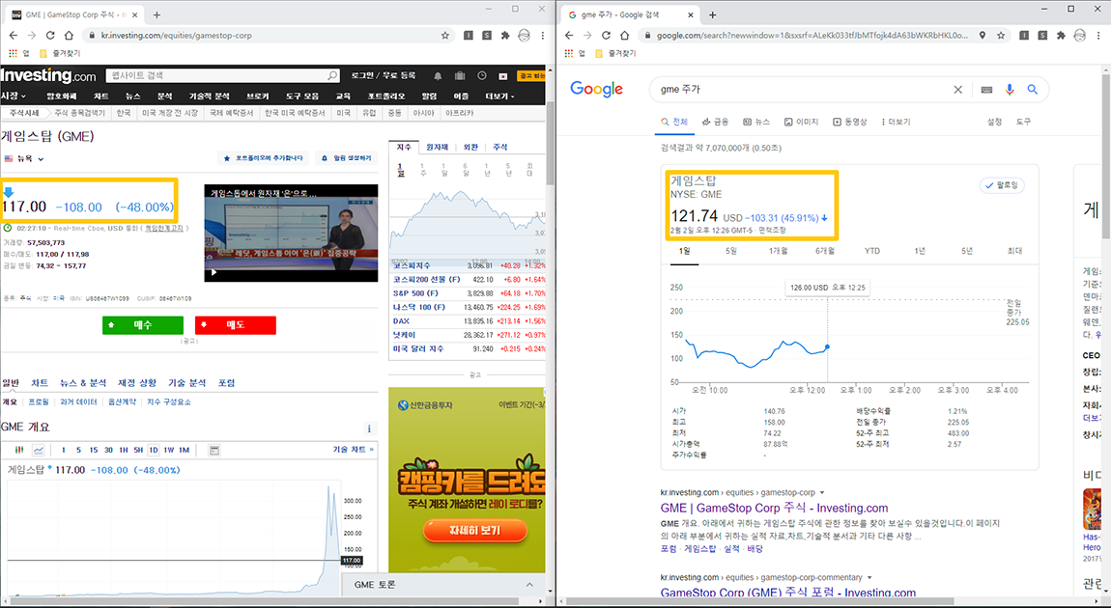Play the 게임스톱 video thumbnail
This screenshot has height=608, width=1111.
[291, 233]
